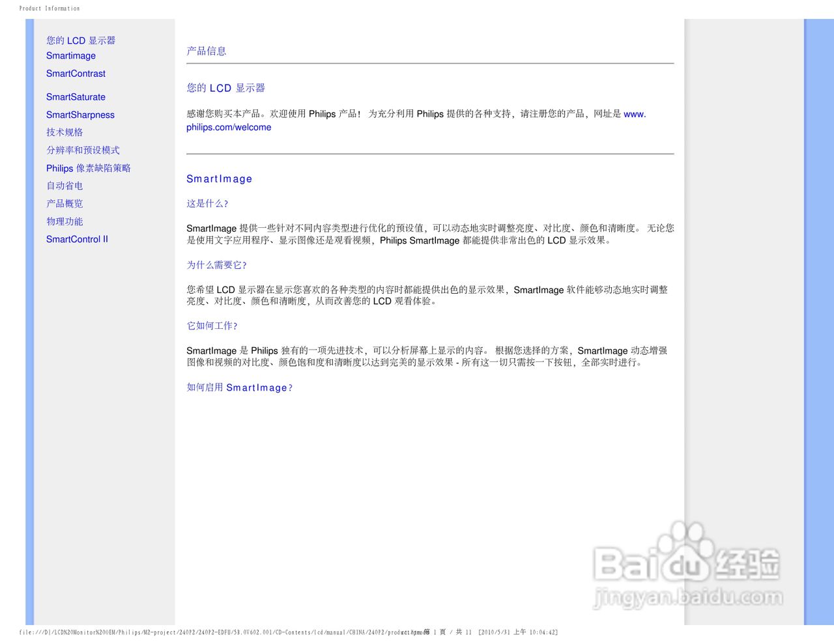Click the paragraph beginning SmartImage 是 Philips 独有的

427,356
